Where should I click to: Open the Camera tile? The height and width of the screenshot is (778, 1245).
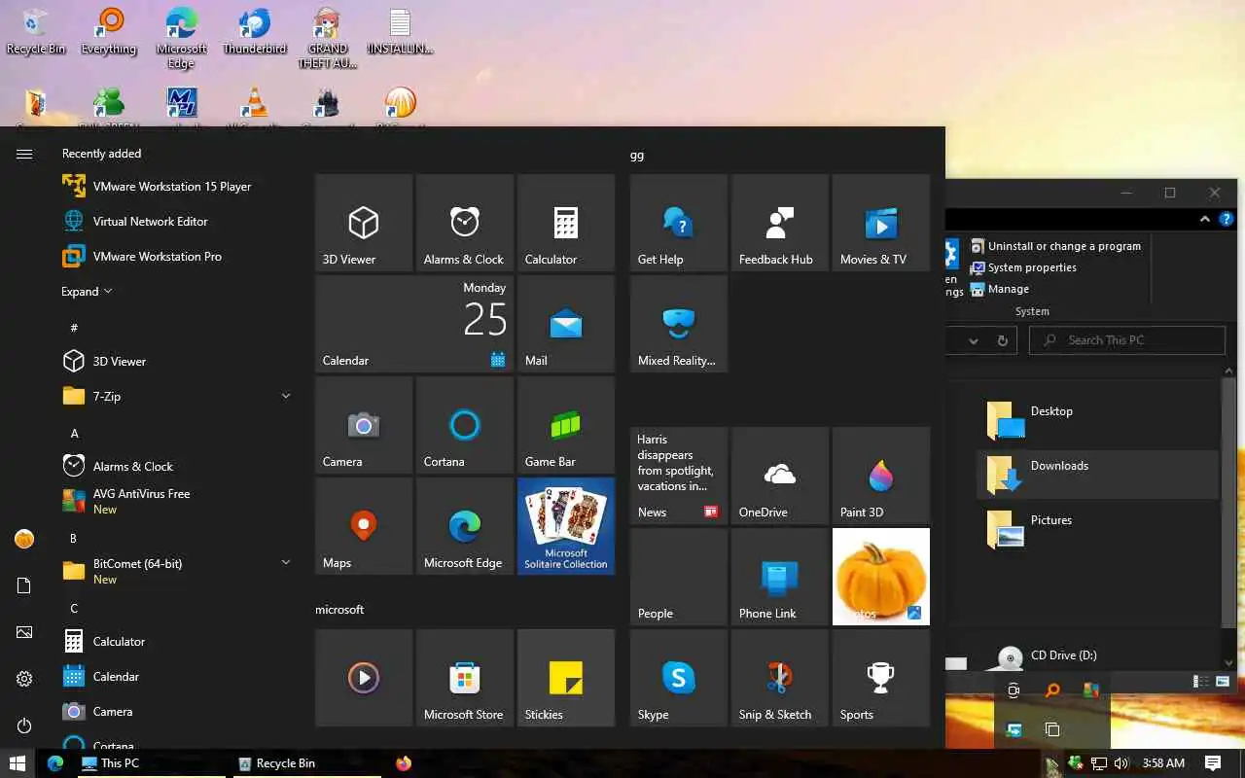(x=364, y=425)
